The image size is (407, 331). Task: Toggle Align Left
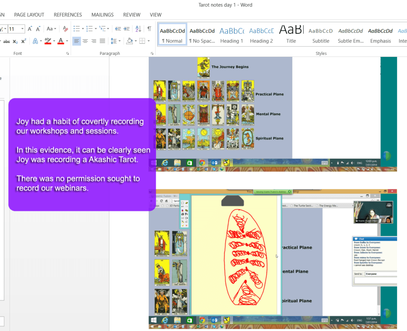click(x=76, y=41)
